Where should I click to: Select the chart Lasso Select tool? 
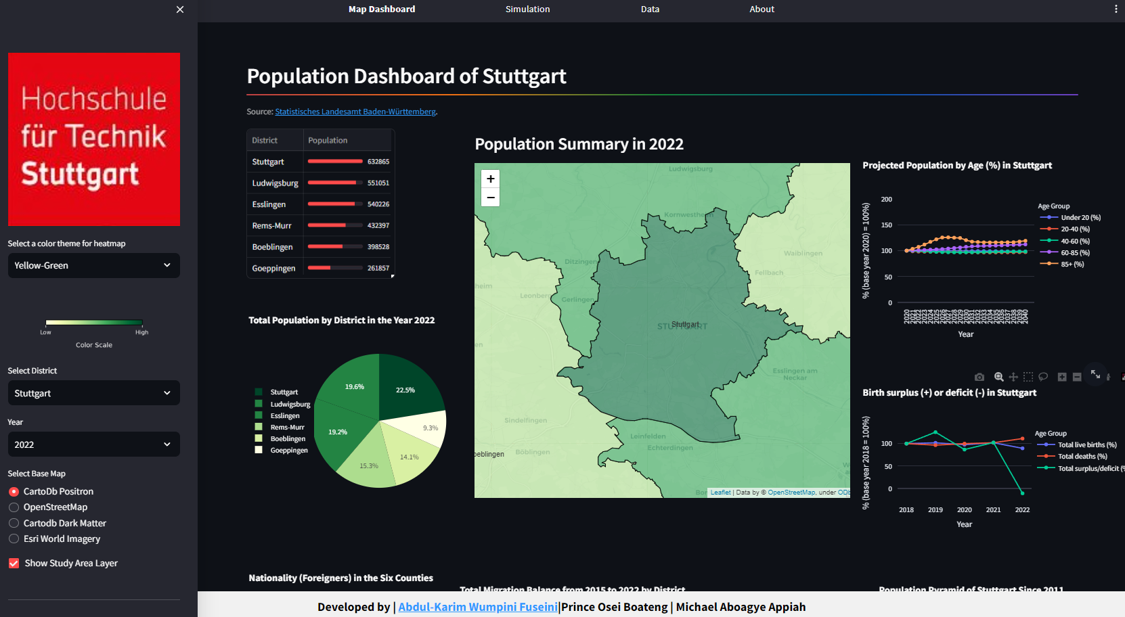[x=1043, y=377]
